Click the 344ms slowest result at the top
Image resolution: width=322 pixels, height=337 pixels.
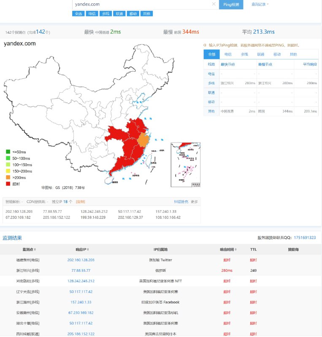[x=191, y=32]
